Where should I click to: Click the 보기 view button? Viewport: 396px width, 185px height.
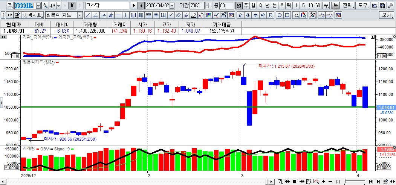[x=387, y=15]
